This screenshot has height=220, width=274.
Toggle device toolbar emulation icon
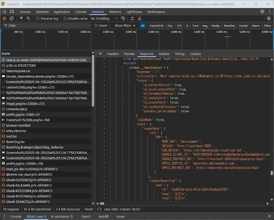coord(12,12)
